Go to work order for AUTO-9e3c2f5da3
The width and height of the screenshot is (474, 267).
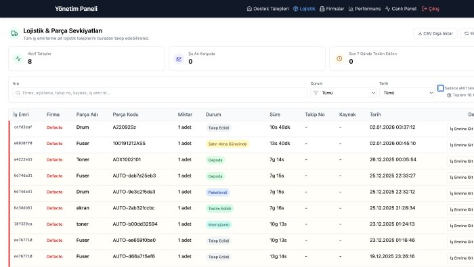pos(461,194)
